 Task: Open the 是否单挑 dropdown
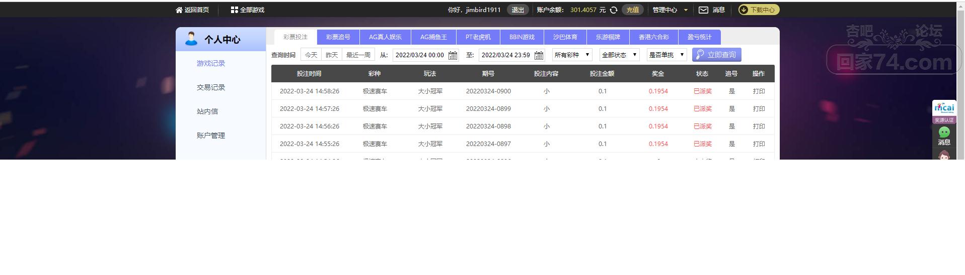(666, 55)
